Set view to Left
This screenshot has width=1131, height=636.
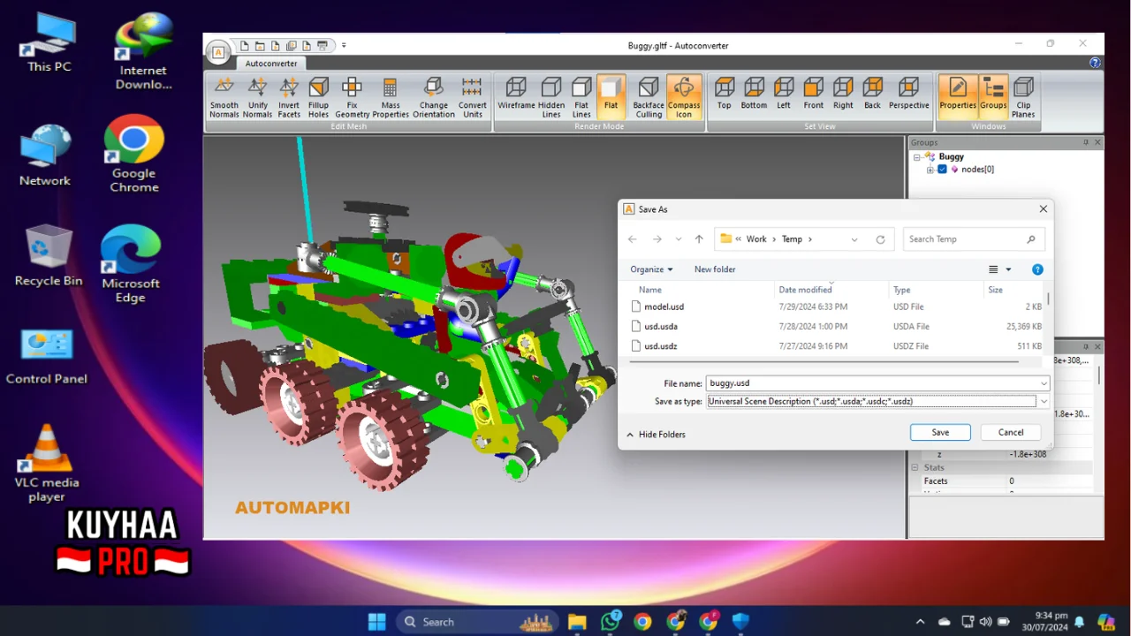pyautogui.click(x=784, y=95)
